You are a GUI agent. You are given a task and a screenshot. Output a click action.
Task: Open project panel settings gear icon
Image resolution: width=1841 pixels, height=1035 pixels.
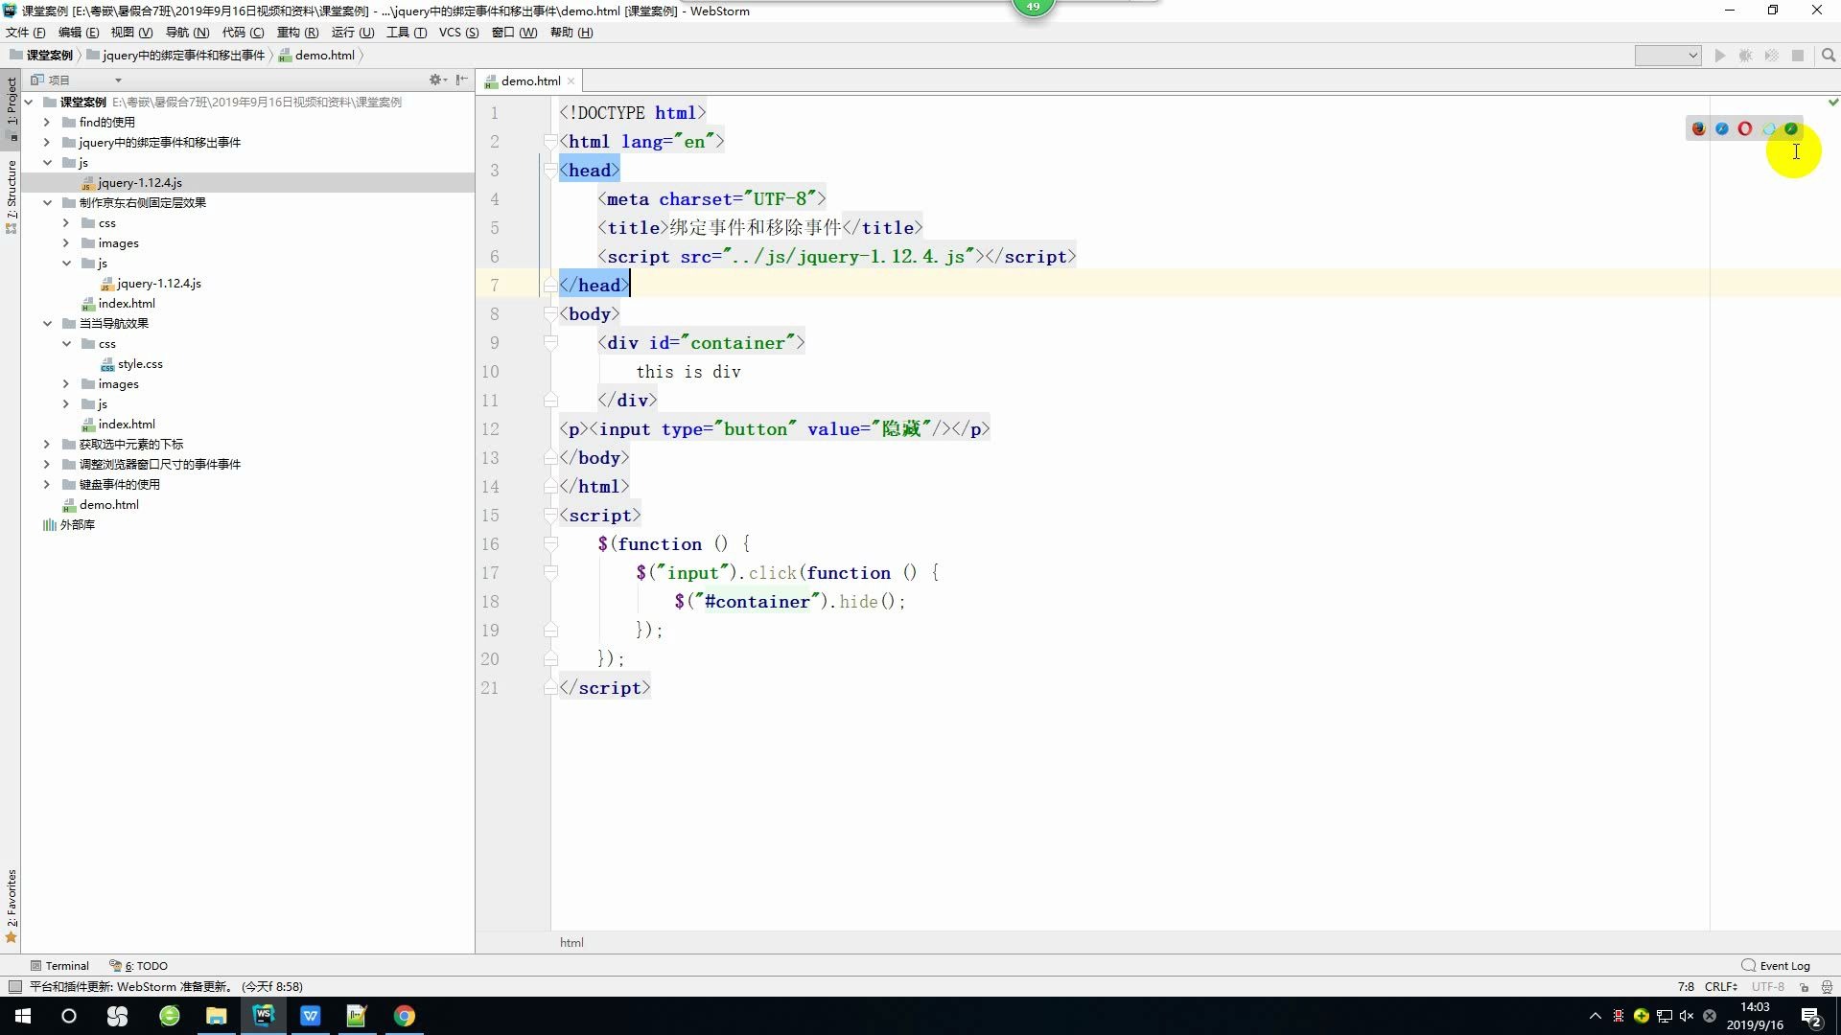(x=435, y=80)
